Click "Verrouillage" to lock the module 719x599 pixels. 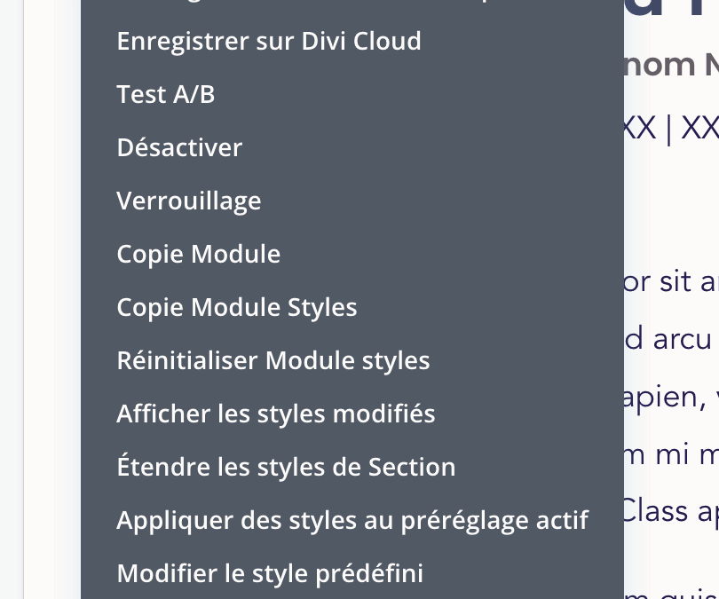[189, 201]
